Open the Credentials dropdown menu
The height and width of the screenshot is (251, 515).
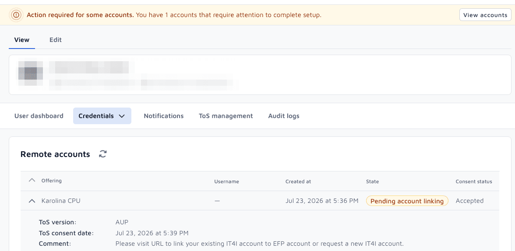click(x=102, y=116)
